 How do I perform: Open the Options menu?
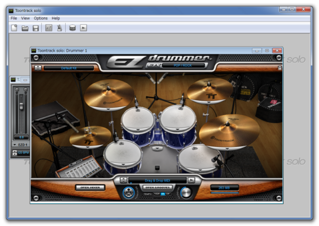click(x=41, y=18)
